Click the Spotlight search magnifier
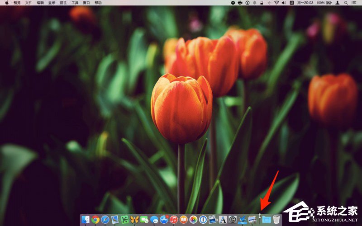This screenshot has height=226, width=362. [x=347, y=3]
